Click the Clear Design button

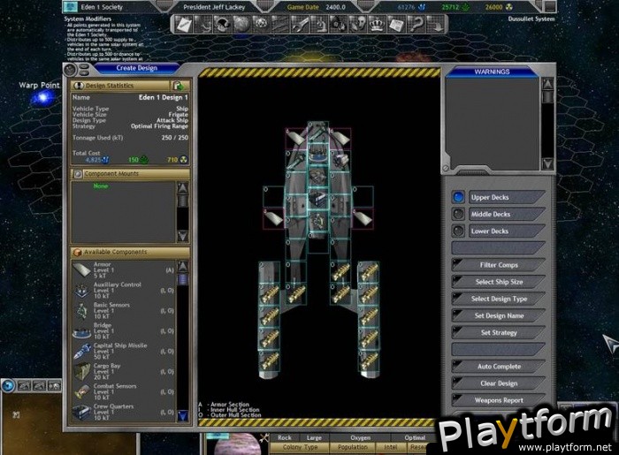click(499, 383)
